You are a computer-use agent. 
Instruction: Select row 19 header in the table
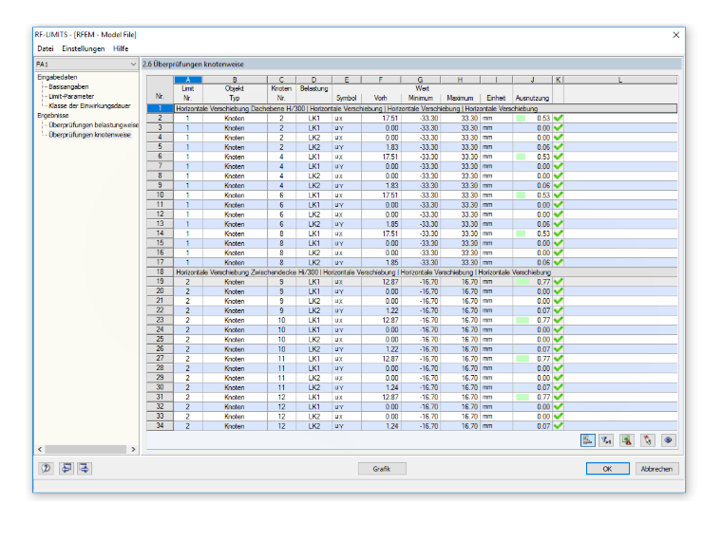160,282
